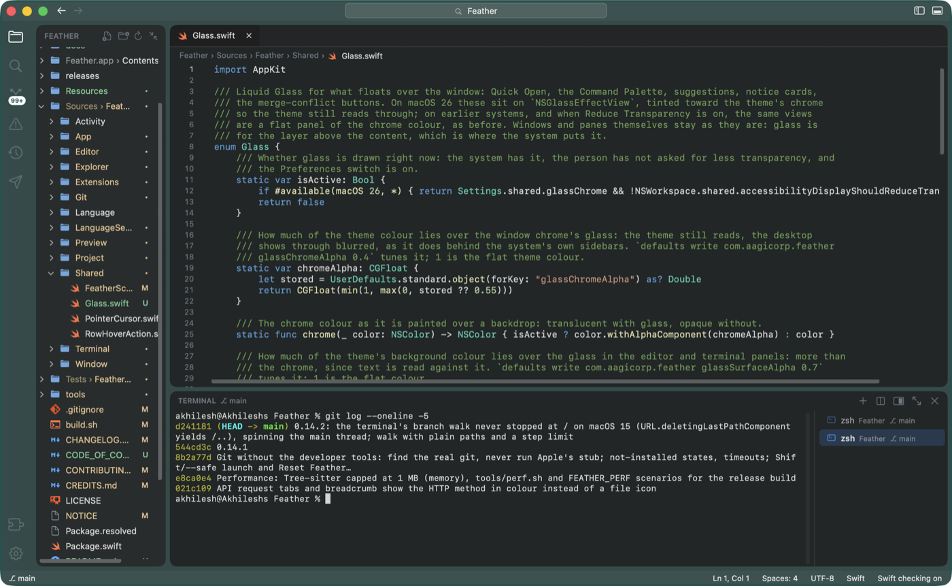Click Swift checking on status item
The height and width of the screenshot is (586, 952).
coord(909,578)
